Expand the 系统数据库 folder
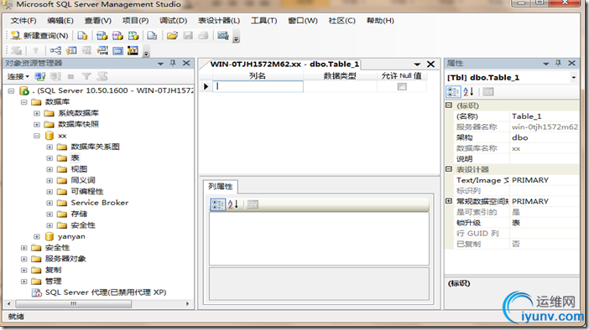This screenshot has width=589, height=330. [x=37, y=113]
